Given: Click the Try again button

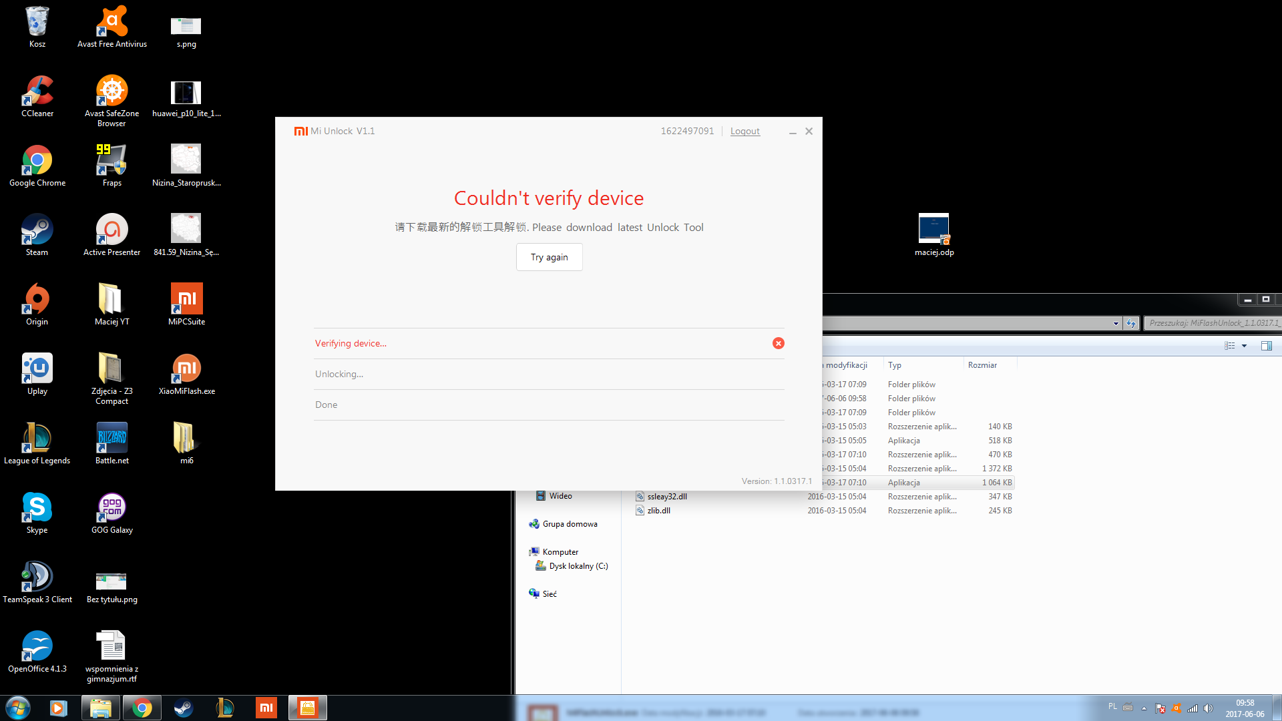Looking at the screenshot, I should (x=549, y=257).
